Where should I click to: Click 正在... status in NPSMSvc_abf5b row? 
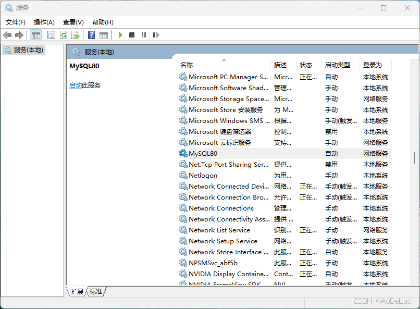(308, 263)
